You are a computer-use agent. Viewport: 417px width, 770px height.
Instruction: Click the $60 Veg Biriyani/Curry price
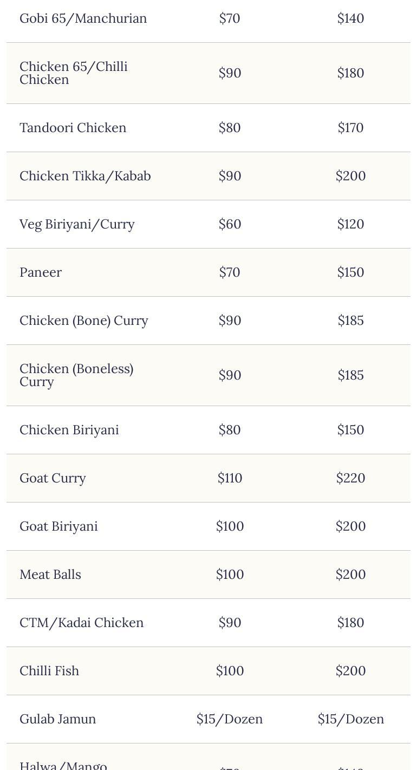(230, 224)
